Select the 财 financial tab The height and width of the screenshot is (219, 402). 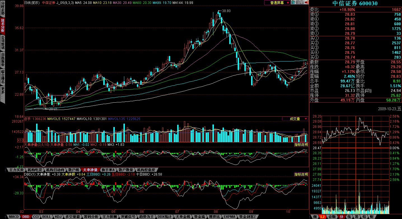[371, 217]
